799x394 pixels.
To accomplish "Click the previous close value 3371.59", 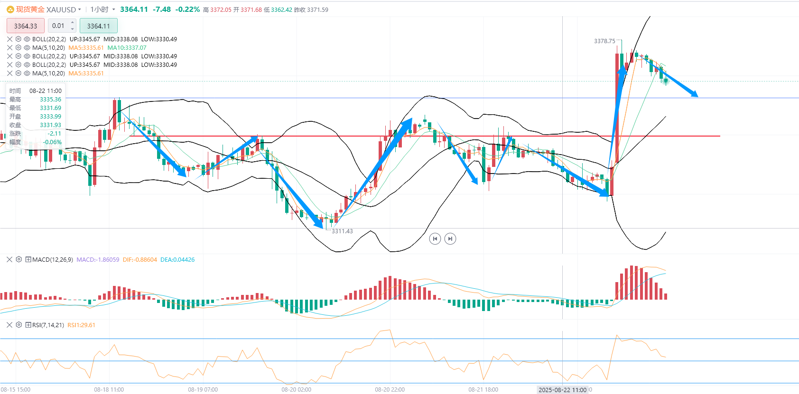I will pos(317,9).
